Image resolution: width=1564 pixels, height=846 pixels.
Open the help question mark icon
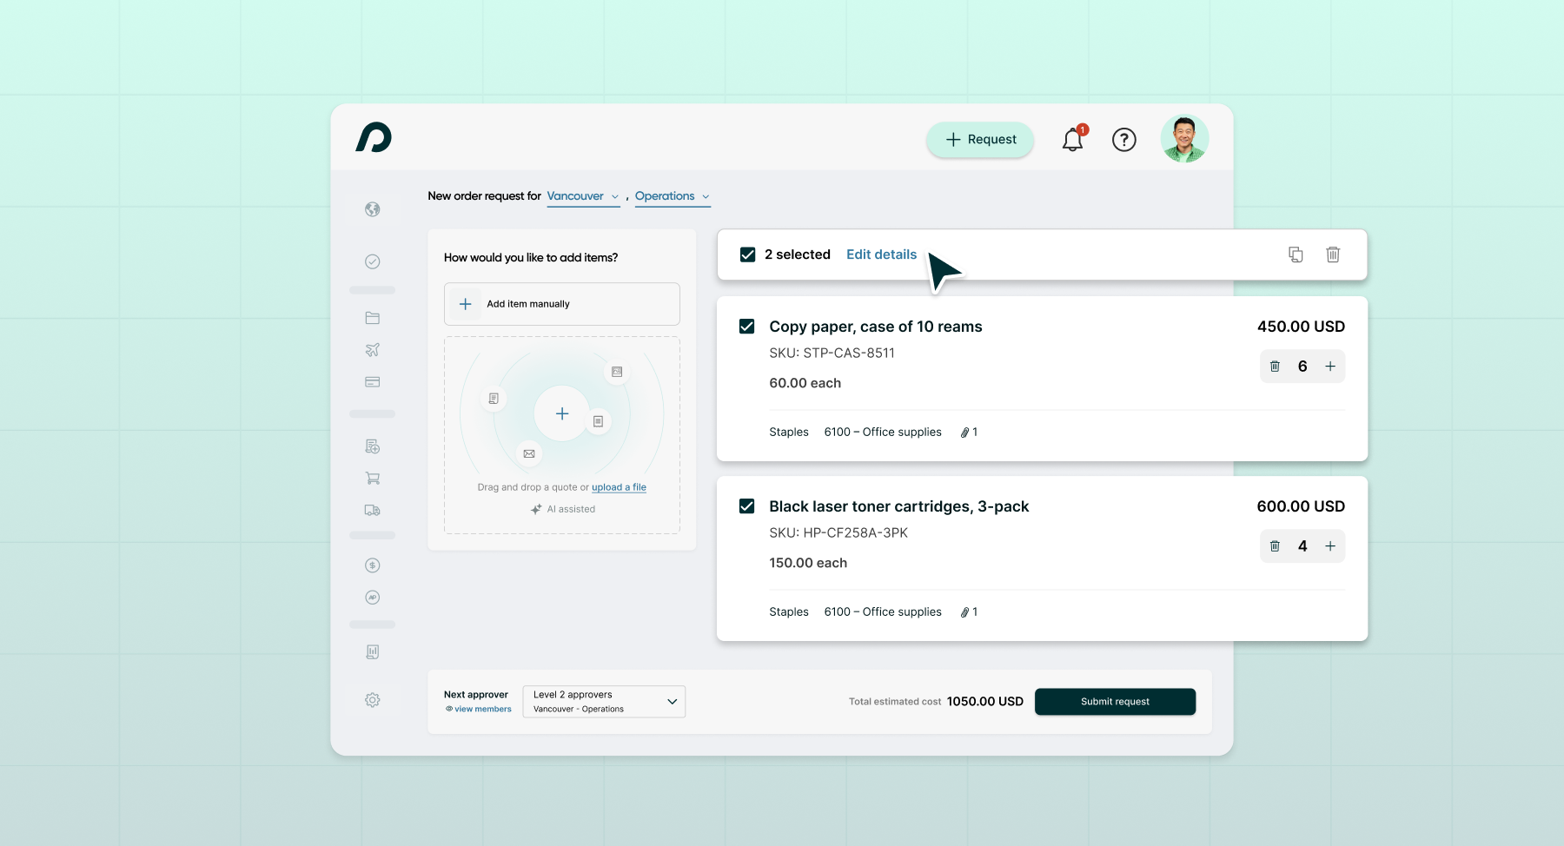[x=1124, y=140]
